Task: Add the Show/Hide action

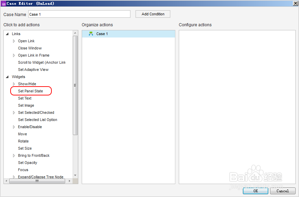Action: coord(27,84)
